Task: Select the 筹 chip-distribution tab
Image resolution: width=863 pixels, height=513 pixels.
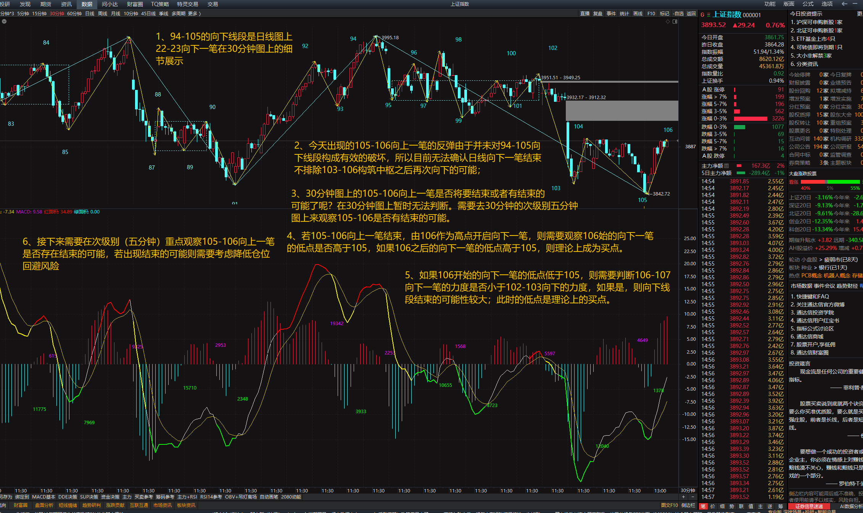Action: 780,506
